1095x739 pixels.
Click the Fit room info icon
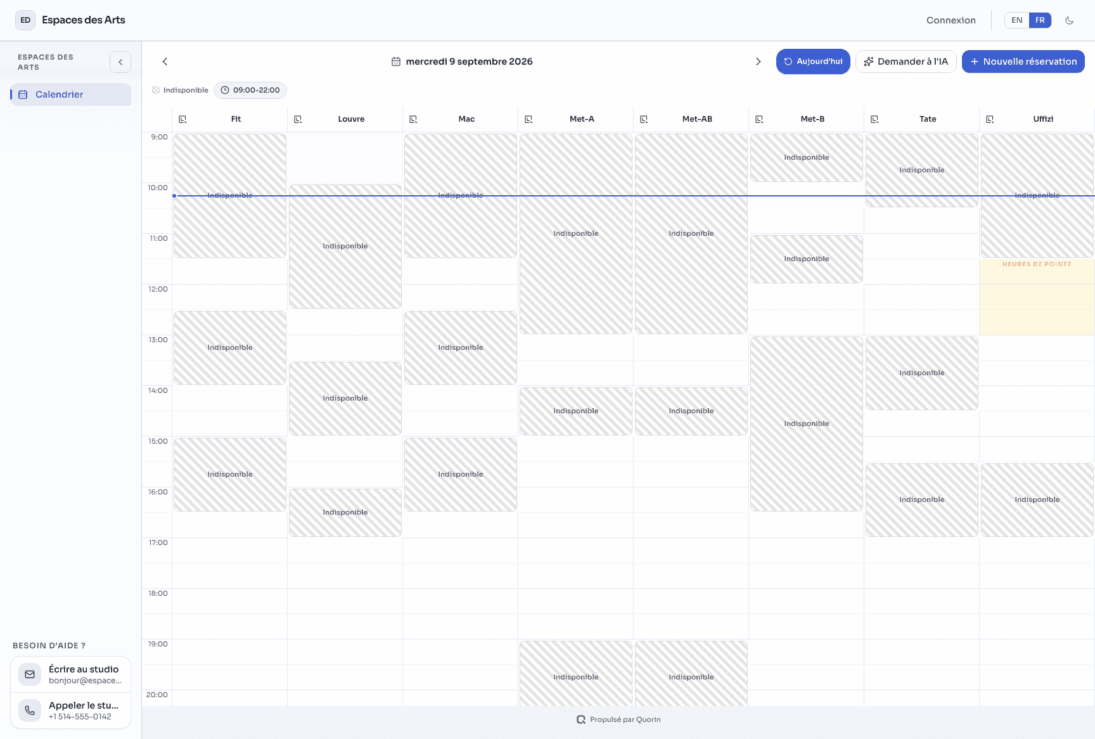182,119
